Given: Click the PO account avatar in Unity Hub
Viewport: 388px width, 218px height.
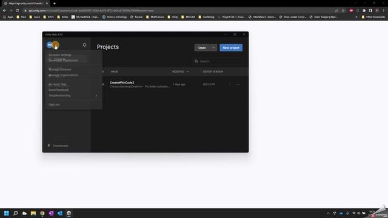Looking at the screenshot, I should (50, 45).
